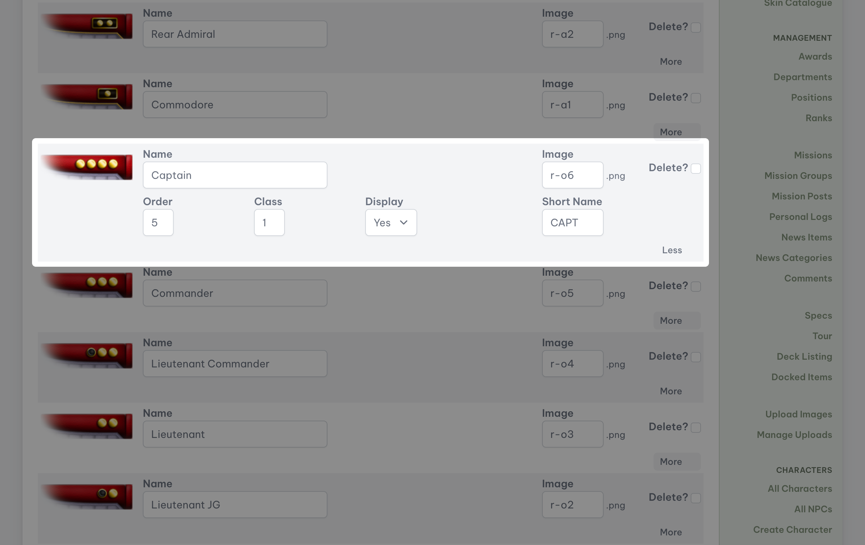Click the Lieutenant Commander rank insignia image
865x545 pixels.
point(87,356)
